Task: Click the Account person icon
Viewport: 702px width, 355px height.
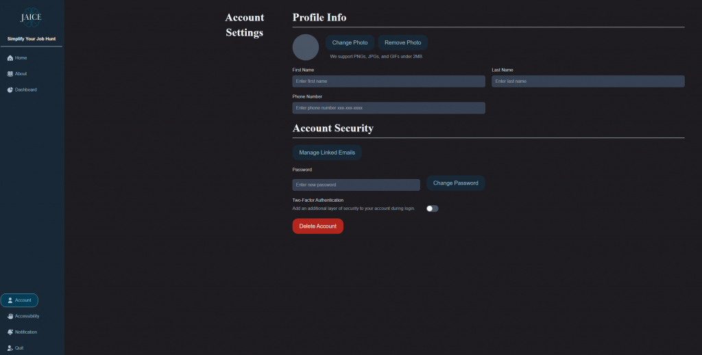Action: (10, 300)
